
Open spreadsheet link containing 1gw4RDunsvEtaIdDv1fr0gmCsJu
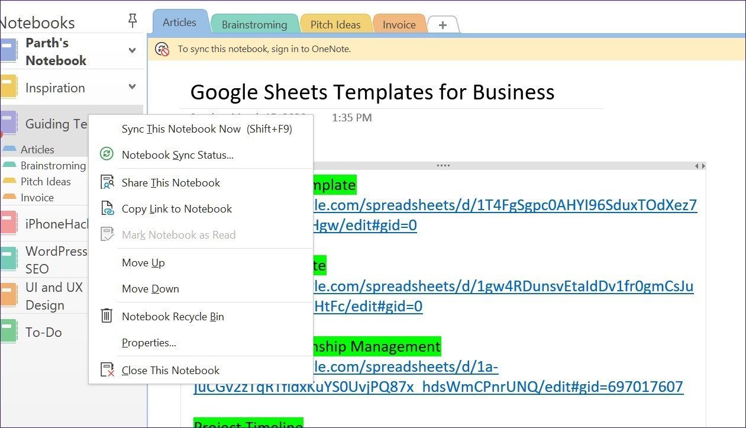click(503, 287)
